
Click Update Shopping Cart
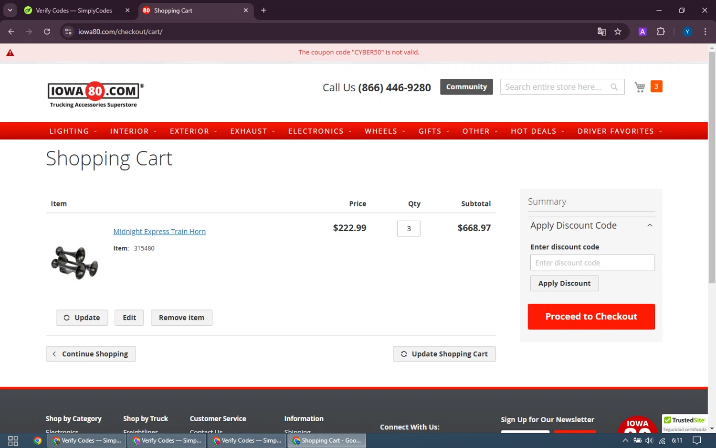(x=444, y=354)
